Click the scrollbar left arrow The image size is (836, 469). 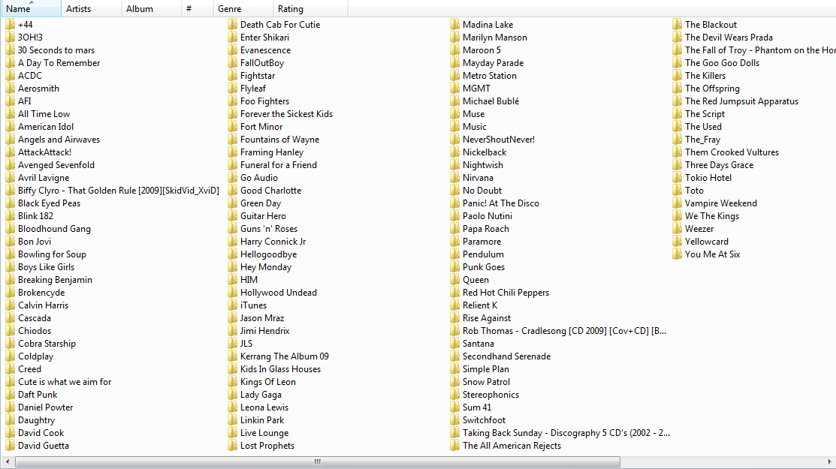pos(7,461)
